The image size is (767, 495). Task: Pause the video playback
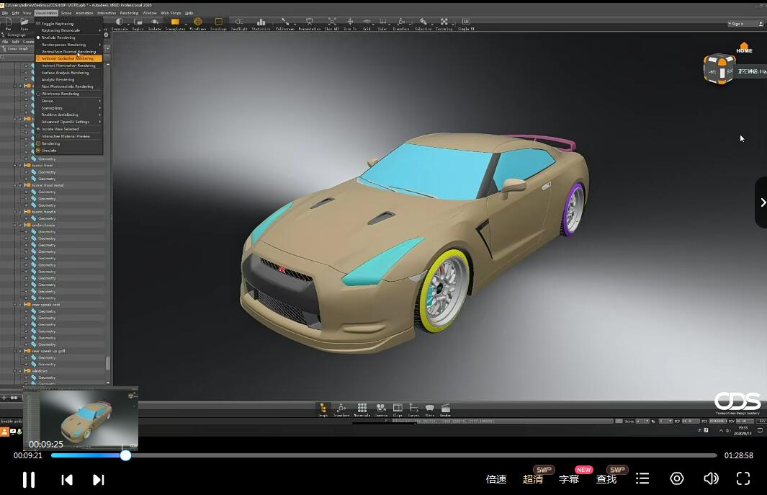29,479
